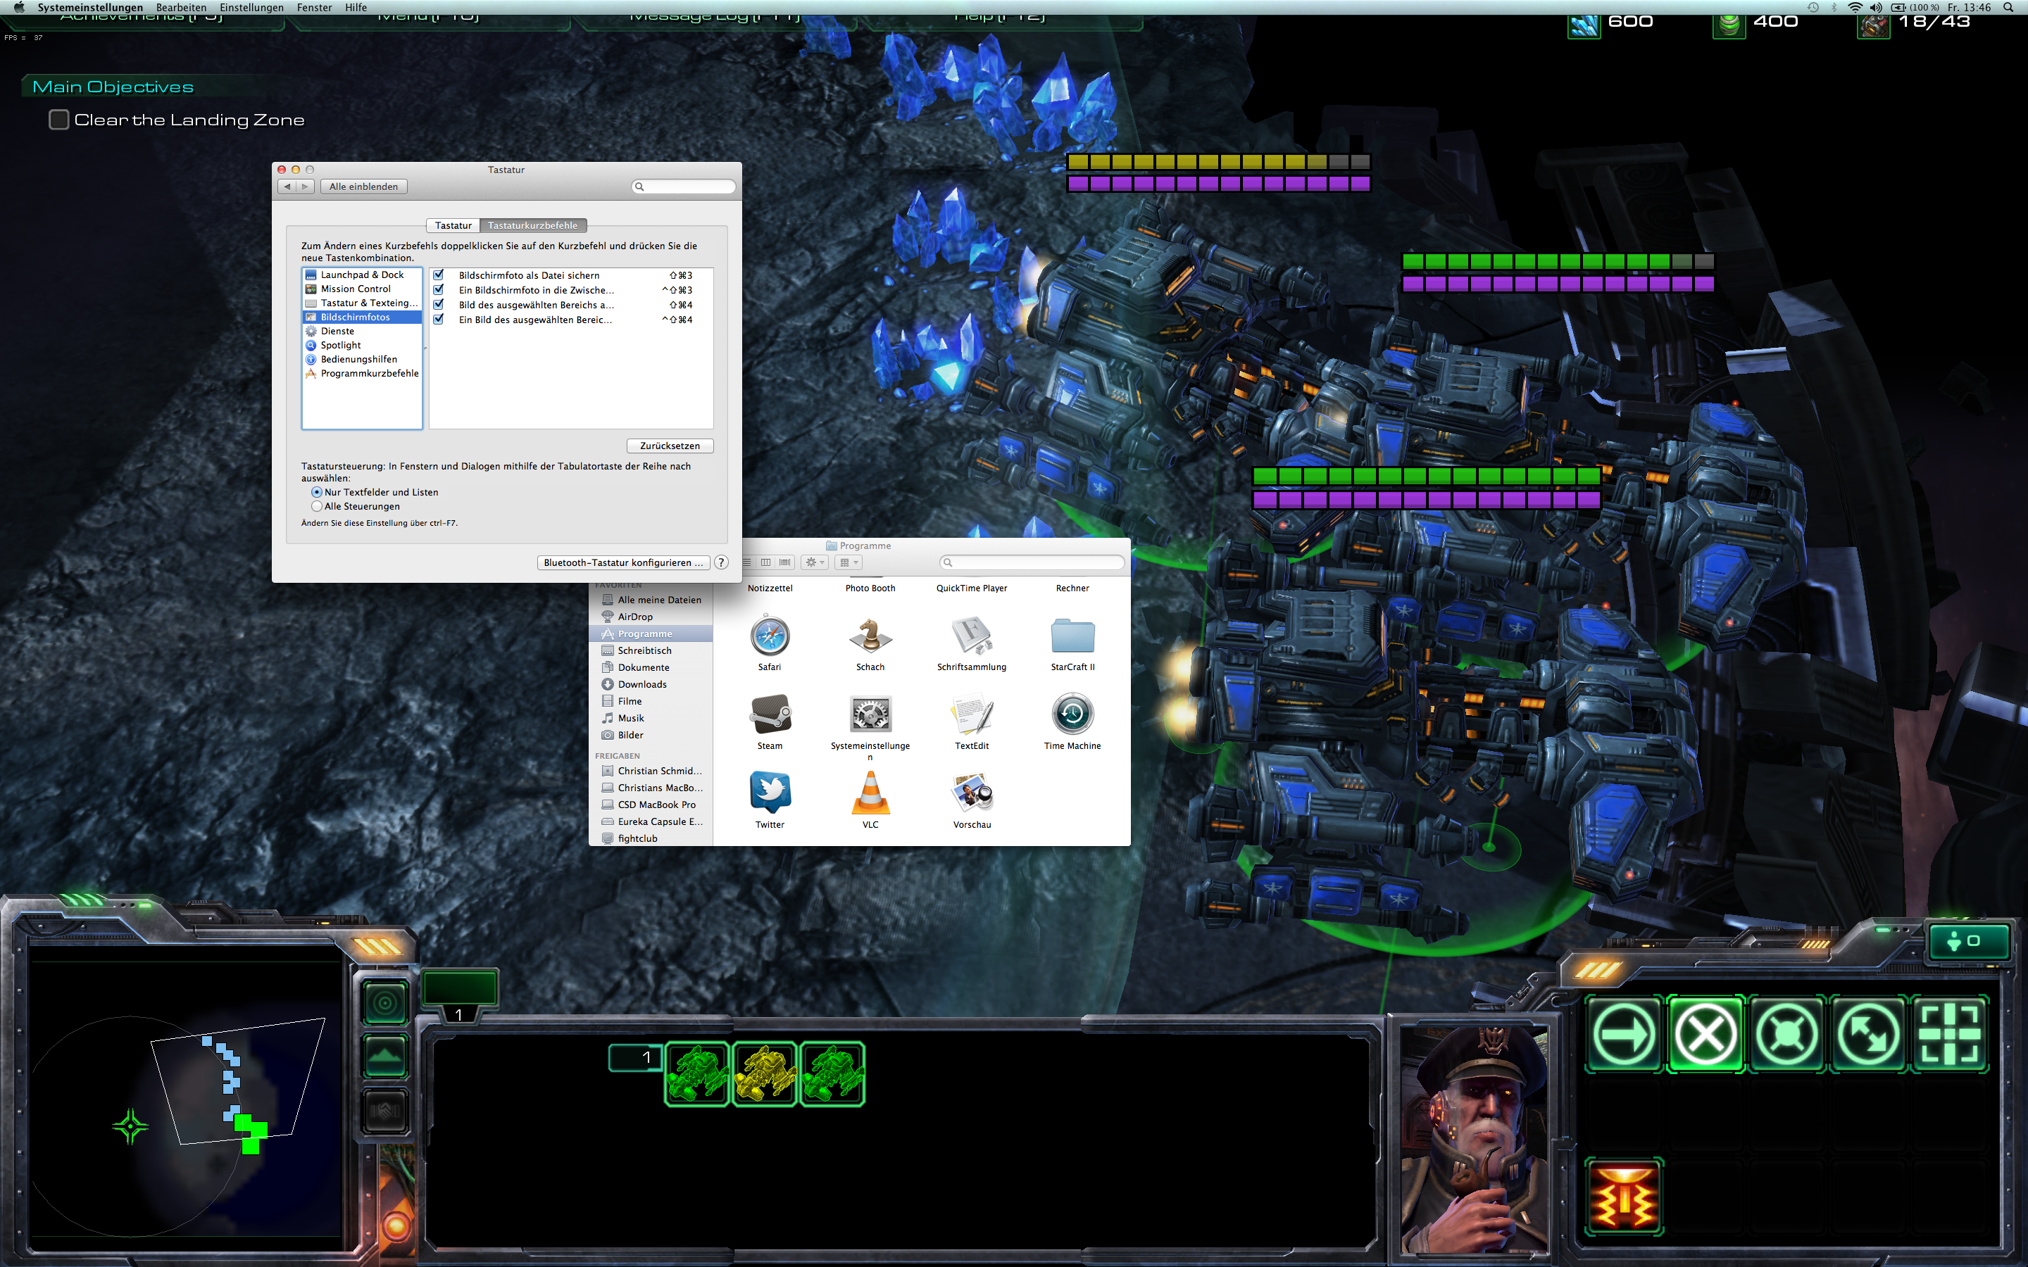Click the help question mark button
This screenshot has width=2028, height=1267.
click(x=722, y=562)
